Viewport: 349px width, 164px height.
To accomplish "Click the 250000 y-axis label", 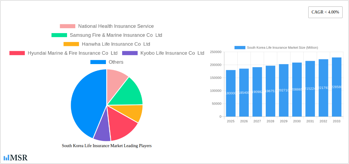I will (x=216, y=52).
